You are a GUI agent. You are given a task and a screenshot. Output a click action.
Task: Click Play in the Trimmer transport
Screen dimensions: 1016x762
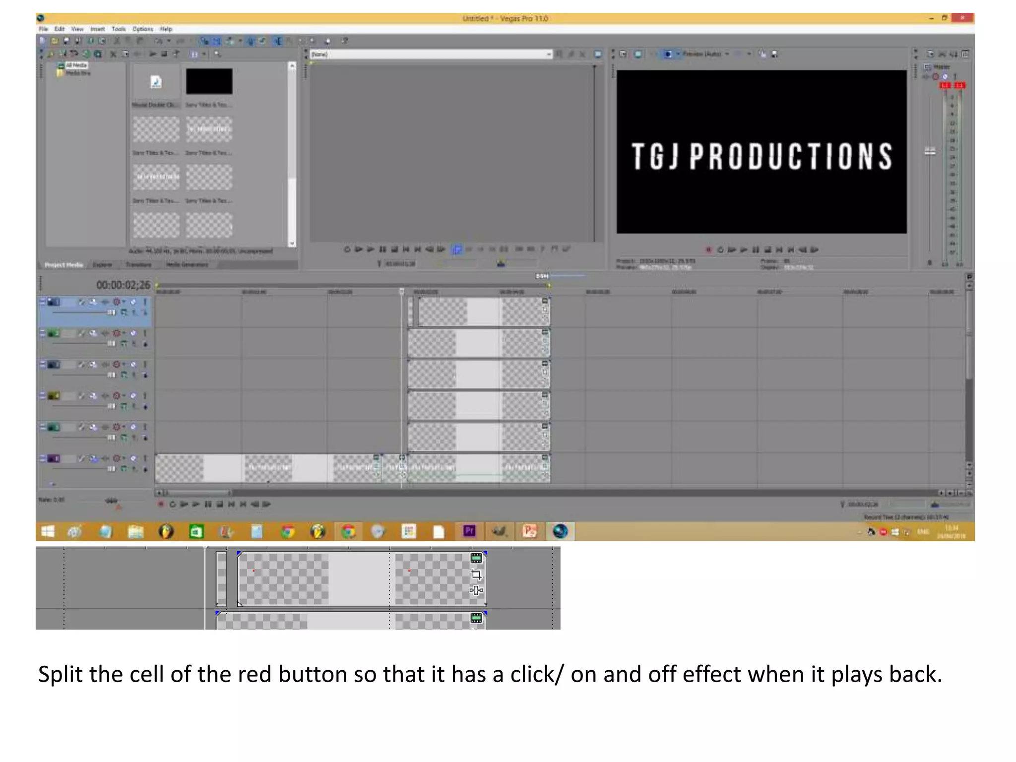pyautogui.click(x=370, y=249)
